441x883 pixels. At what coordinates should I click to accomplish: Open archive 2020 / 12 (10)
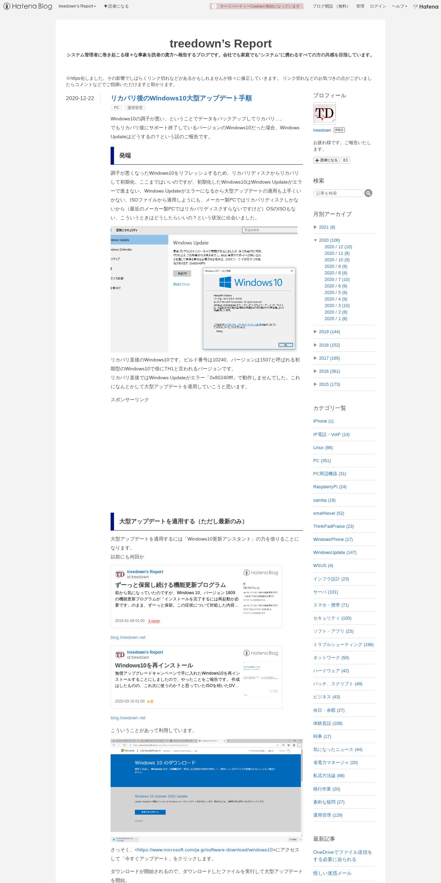(338, 247)
